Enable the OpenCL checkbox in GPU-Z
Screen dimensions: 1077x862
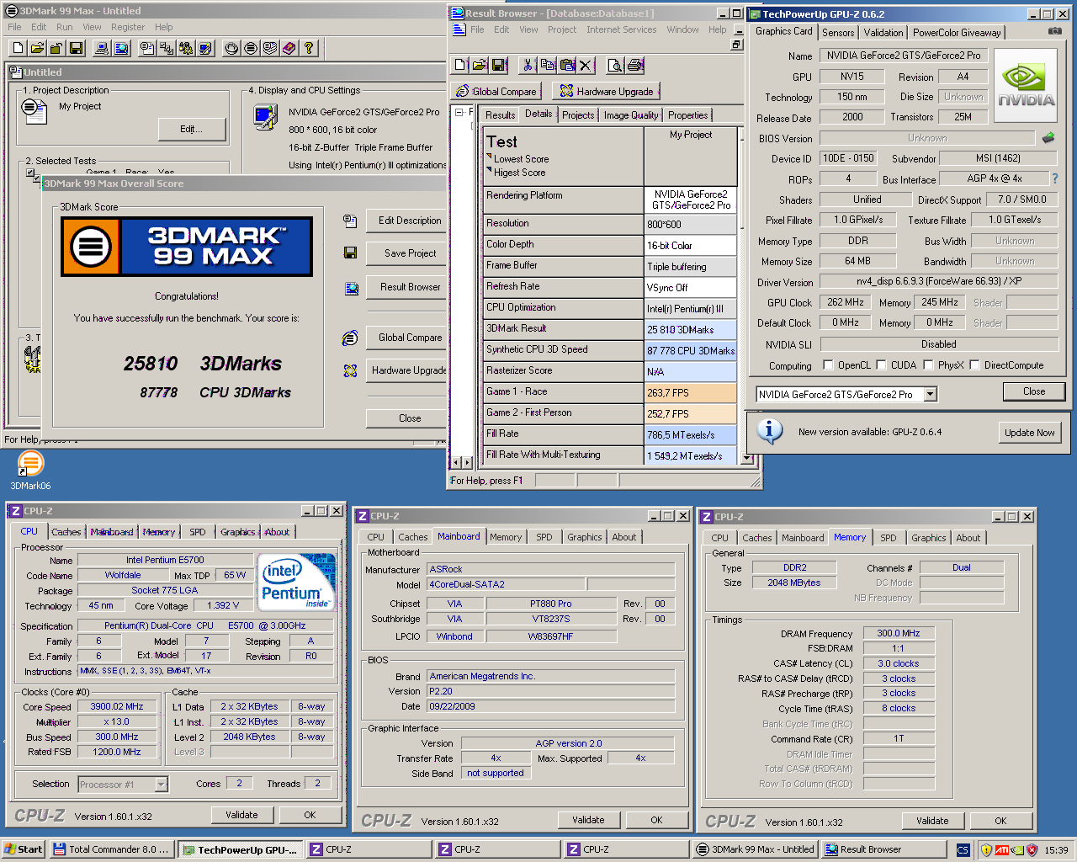click(x=828, y=365)
